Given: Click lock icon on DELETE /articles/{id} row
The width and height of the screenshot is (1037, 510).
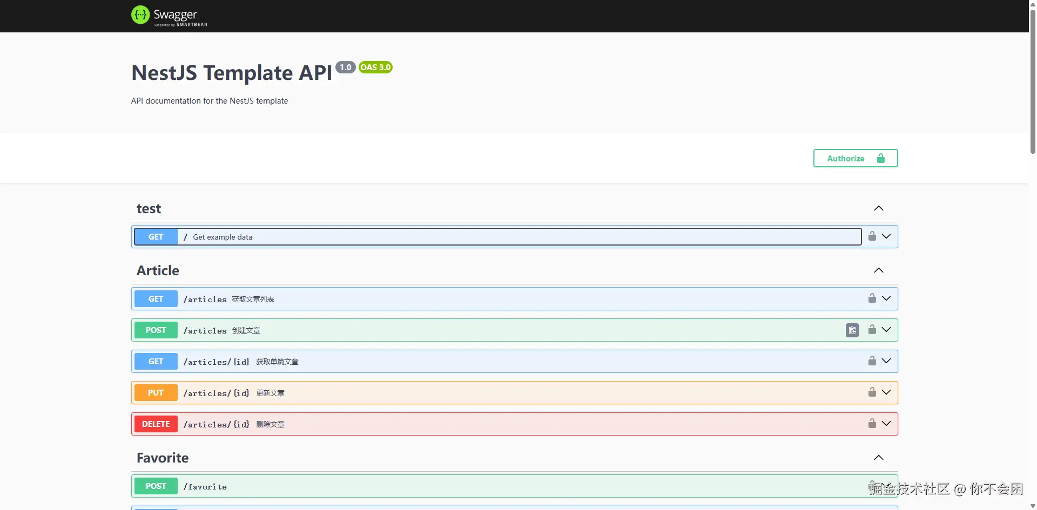Looking at the screenshot, I should [x=872, y=423].
